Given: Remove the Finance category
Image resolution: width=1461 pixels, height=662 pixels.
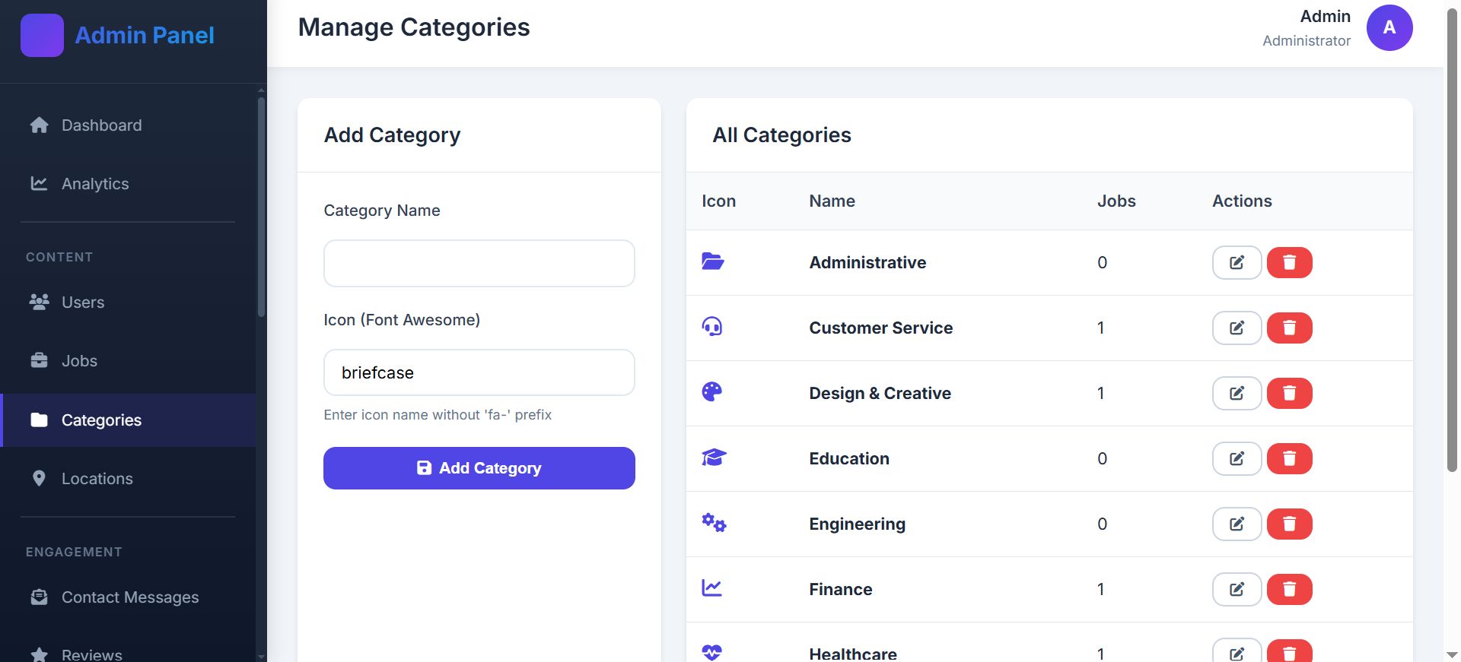Looking at the screenshot, I should tap(1289, 590).
